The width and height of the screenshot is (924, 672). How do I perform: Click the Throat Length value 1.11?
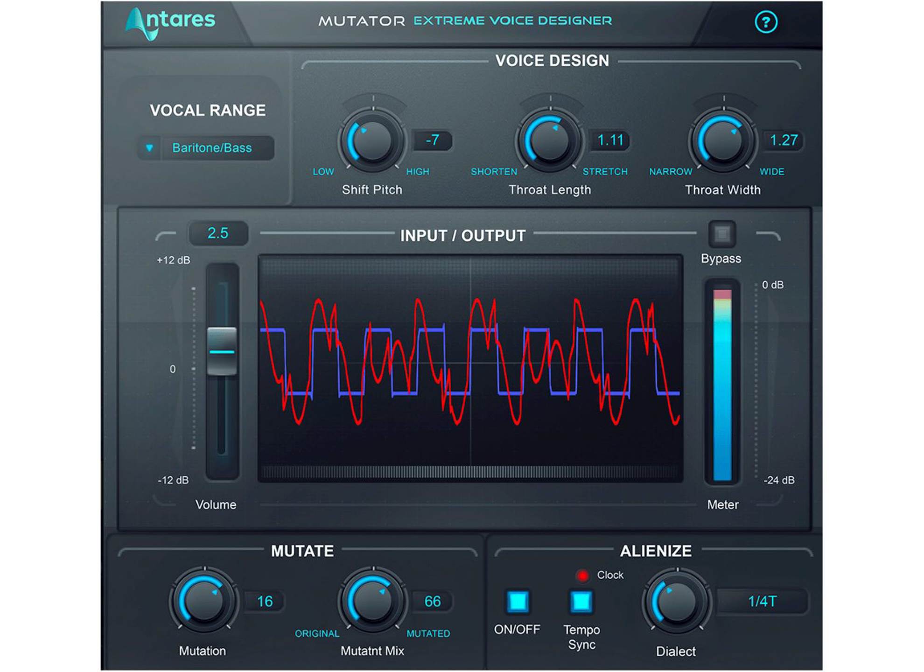coord(610,140)
